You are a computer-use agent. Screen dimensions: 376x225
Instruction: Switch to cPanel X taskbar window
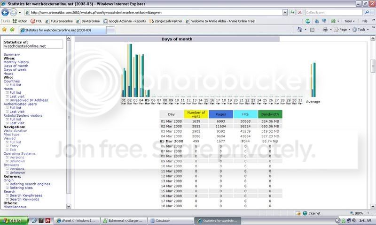76,221
